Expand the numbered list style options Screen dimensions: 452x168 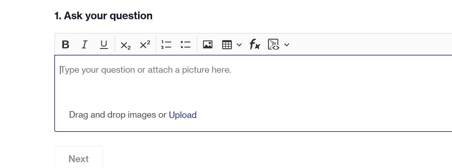(x=166, y=44)
